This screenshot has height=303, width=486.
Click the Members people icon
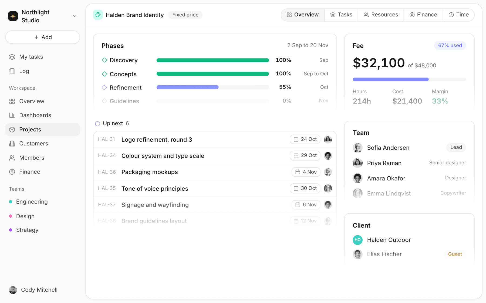[x=12, y=158]
